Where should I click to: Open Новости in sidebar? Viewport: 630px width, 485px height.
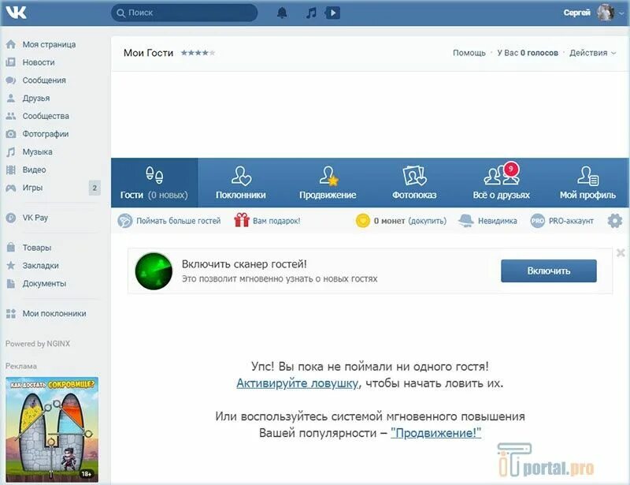point(39,62)
